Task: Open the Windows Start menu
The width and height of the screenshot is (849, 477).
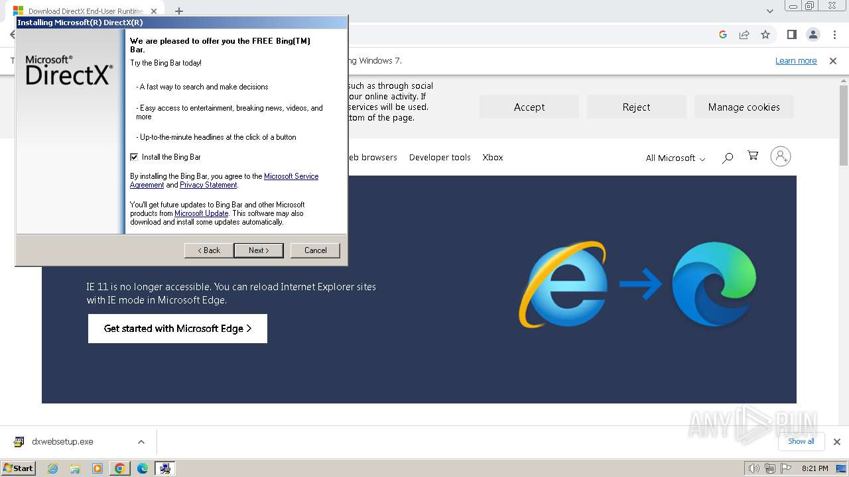Action: 19,468
